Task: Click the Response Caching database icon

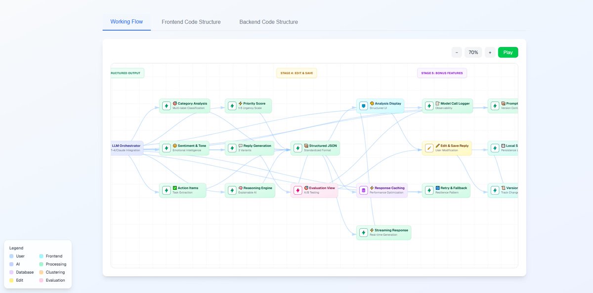Action: 363,190
